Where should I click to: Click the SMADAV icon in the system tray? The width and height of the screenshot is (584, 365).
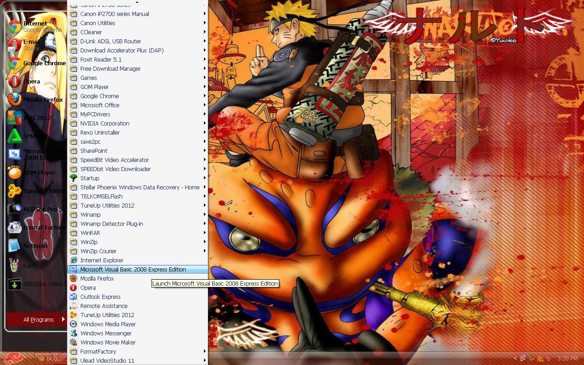[531, 358]
